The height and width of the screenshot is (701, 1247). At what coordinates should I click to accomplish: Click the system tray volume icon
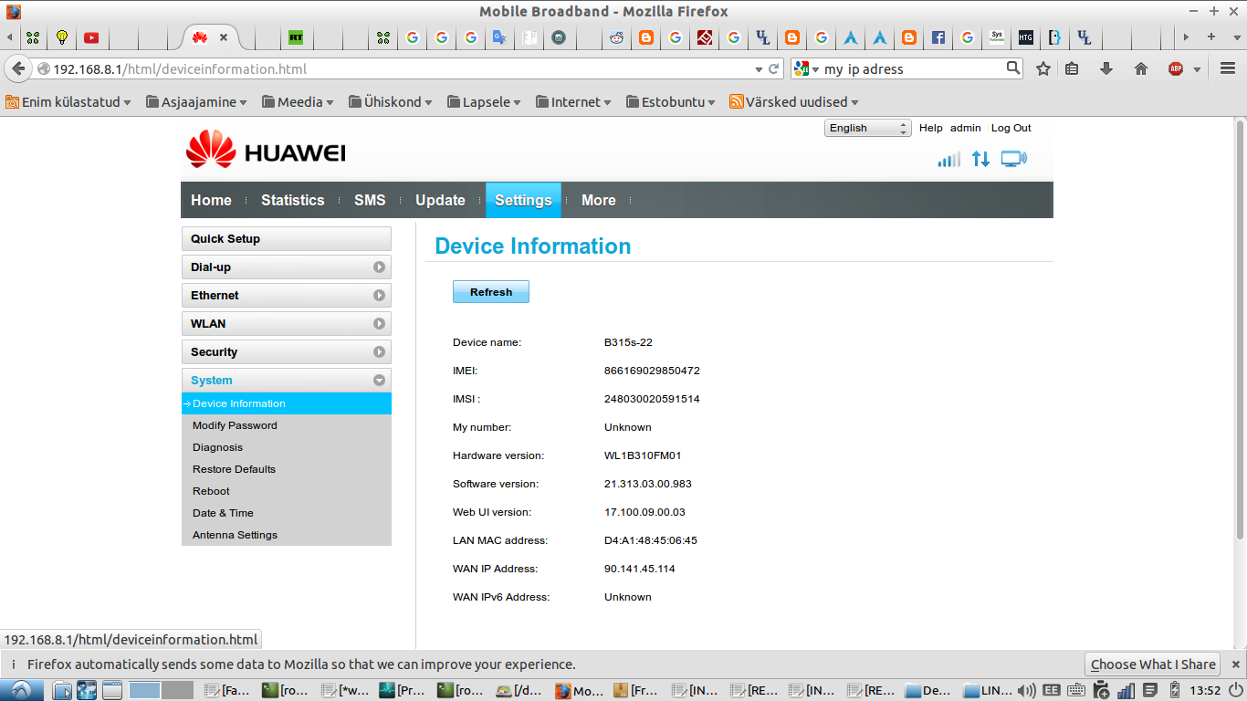1026,690
